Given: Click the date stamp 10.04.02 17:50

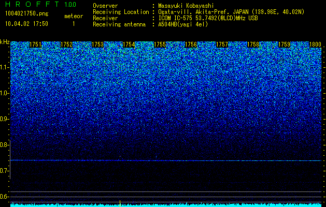Looking at the screenshot, I should pyautogui.click(x=26, y=24).
